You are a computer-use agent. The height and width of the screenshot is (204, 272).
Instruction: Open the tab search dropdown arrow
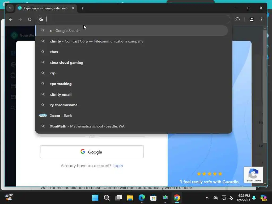[x=10, y=8]
